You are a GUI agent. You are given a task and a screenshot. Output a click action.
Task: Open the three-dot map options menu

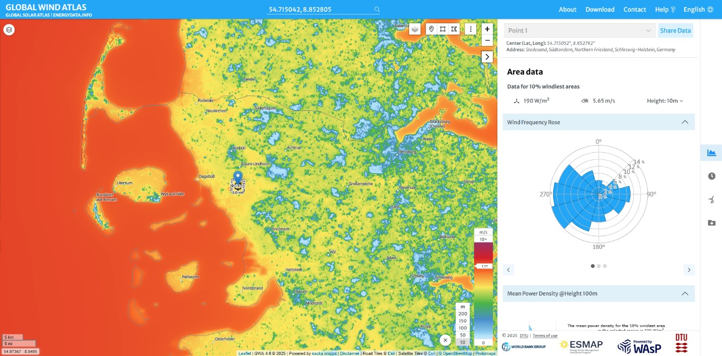click(x=471, y=29)
